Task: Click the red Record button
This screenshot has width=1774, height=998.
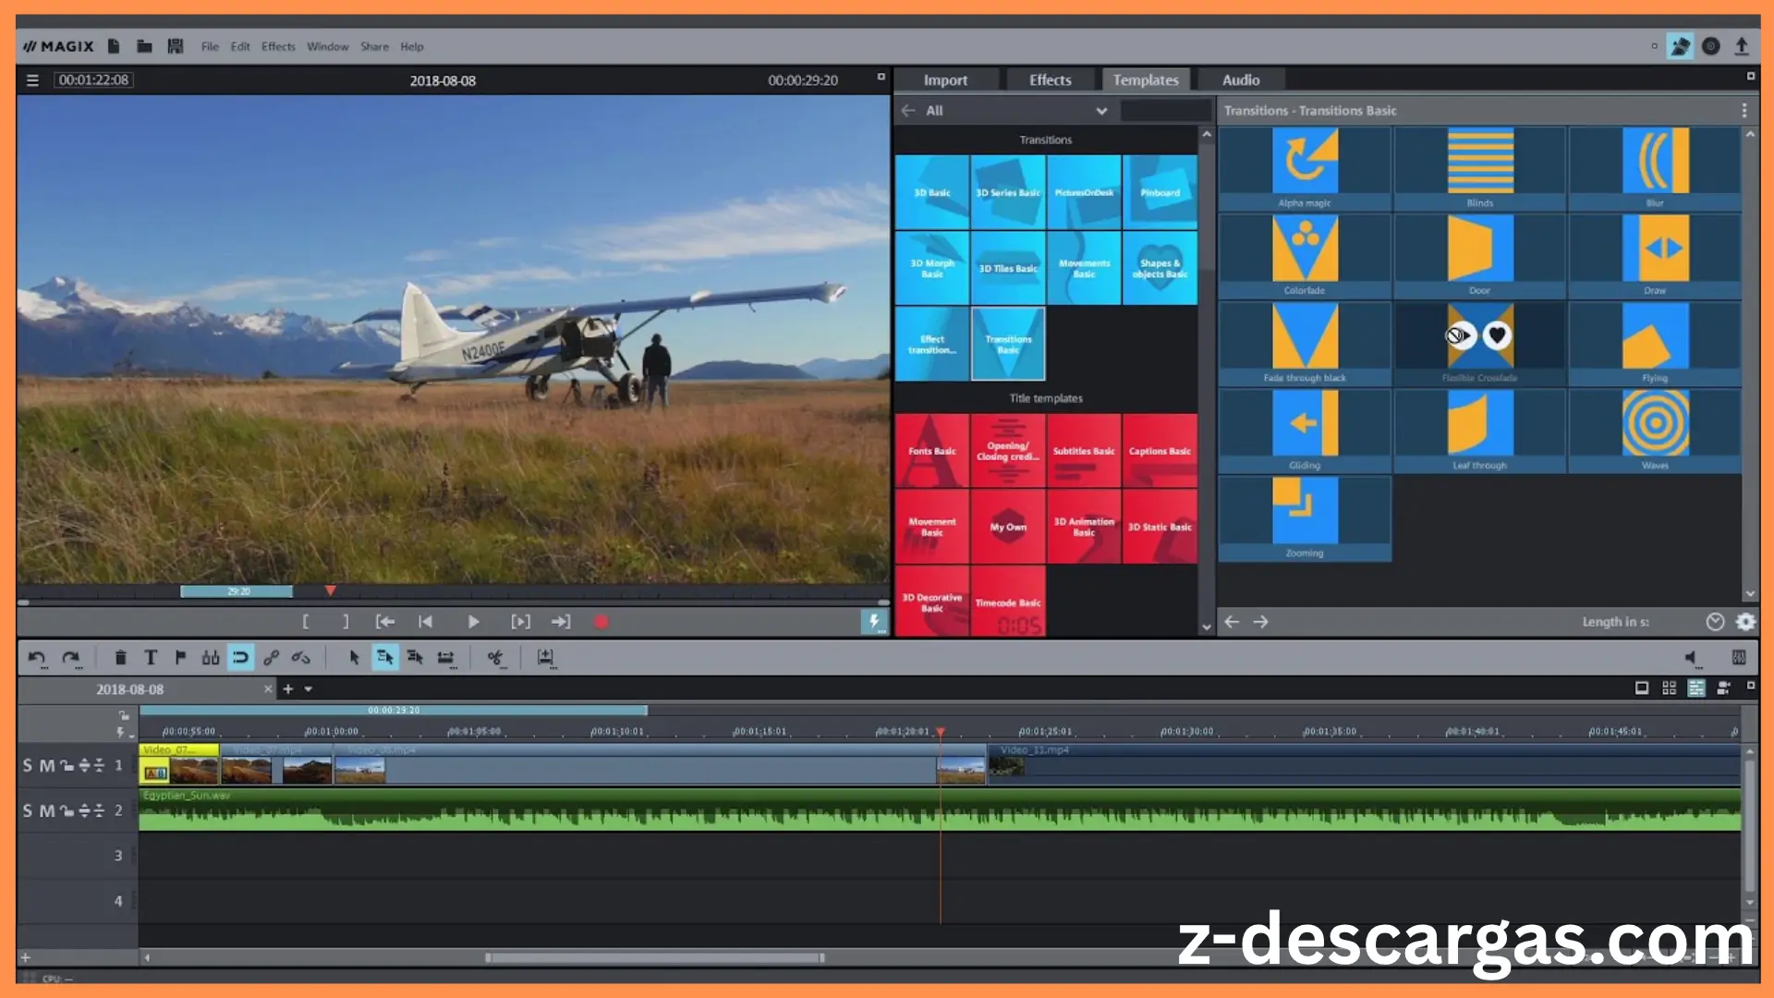Action: 601,622
